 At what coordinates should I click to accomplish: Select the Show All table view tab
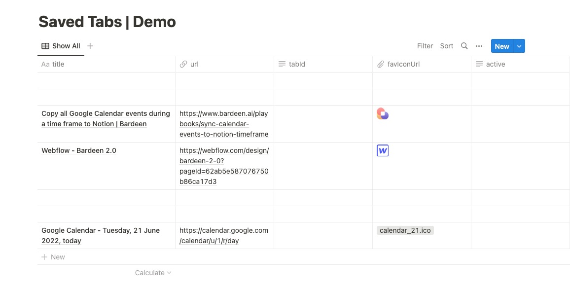tap(61, 46)
